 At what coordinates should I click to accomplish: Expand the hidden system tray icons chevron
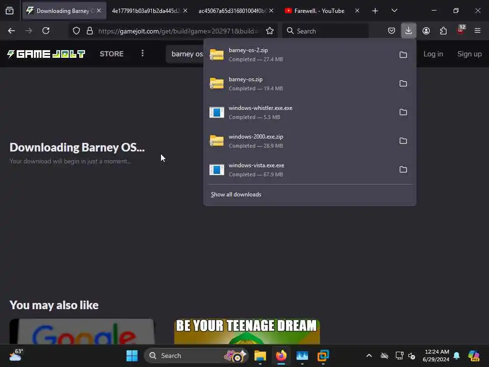click(x=369, y=356)
